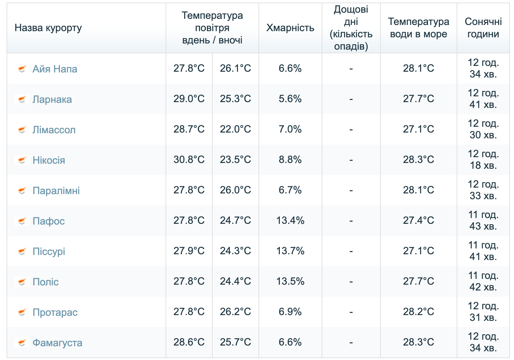Click the flag icon next to Ларнака

[x=22, y=99]
